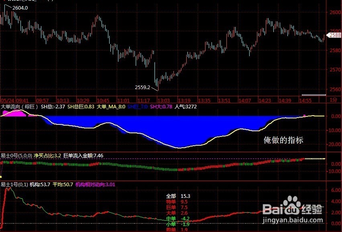Image resolution: width=342 pixels, height=232 pixels.
Task: Select the 09:57 time axis marker
Action: pos(42,100)
